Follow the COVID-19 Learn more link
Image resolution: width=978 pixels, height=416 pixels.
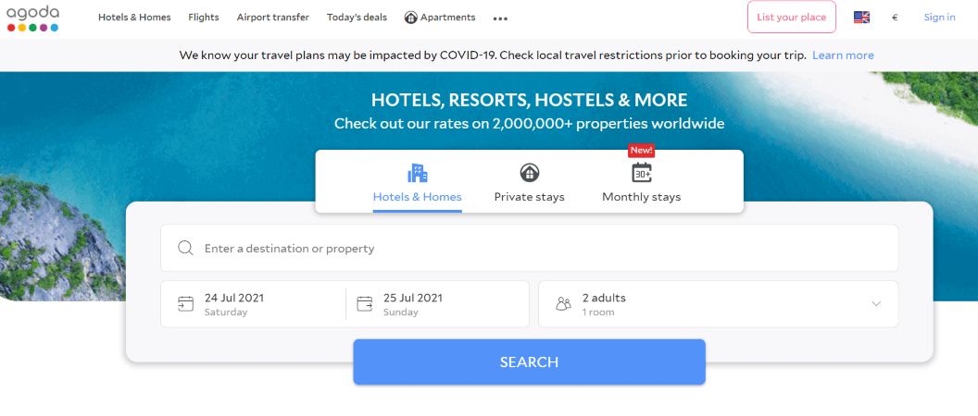843,55
